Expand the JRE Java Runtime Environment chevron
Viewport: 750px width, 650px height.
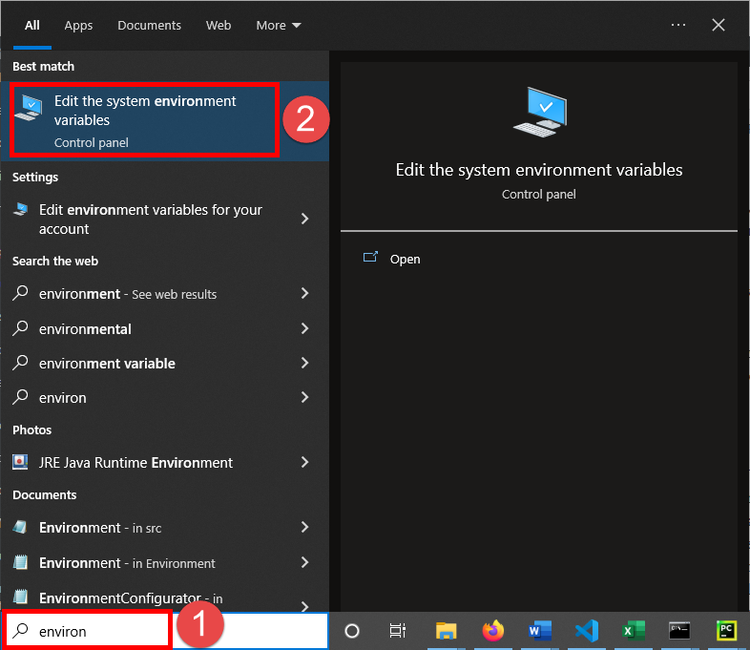point(304,462)
